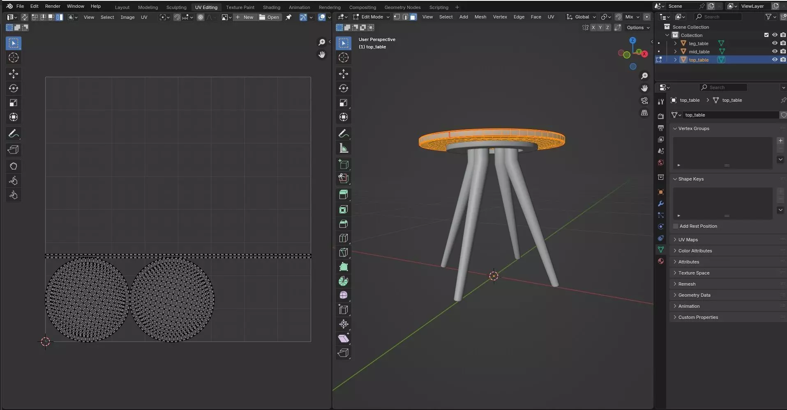Uncheck the Collection exclude checkbox

[766, 35]
